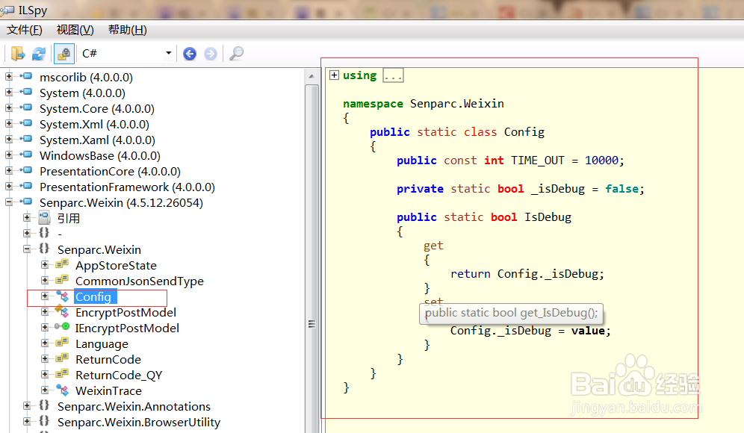This screenshot has height=433, width=744.
Task: Select WeixinTrace in tree
Action: (x=108, y=390)
